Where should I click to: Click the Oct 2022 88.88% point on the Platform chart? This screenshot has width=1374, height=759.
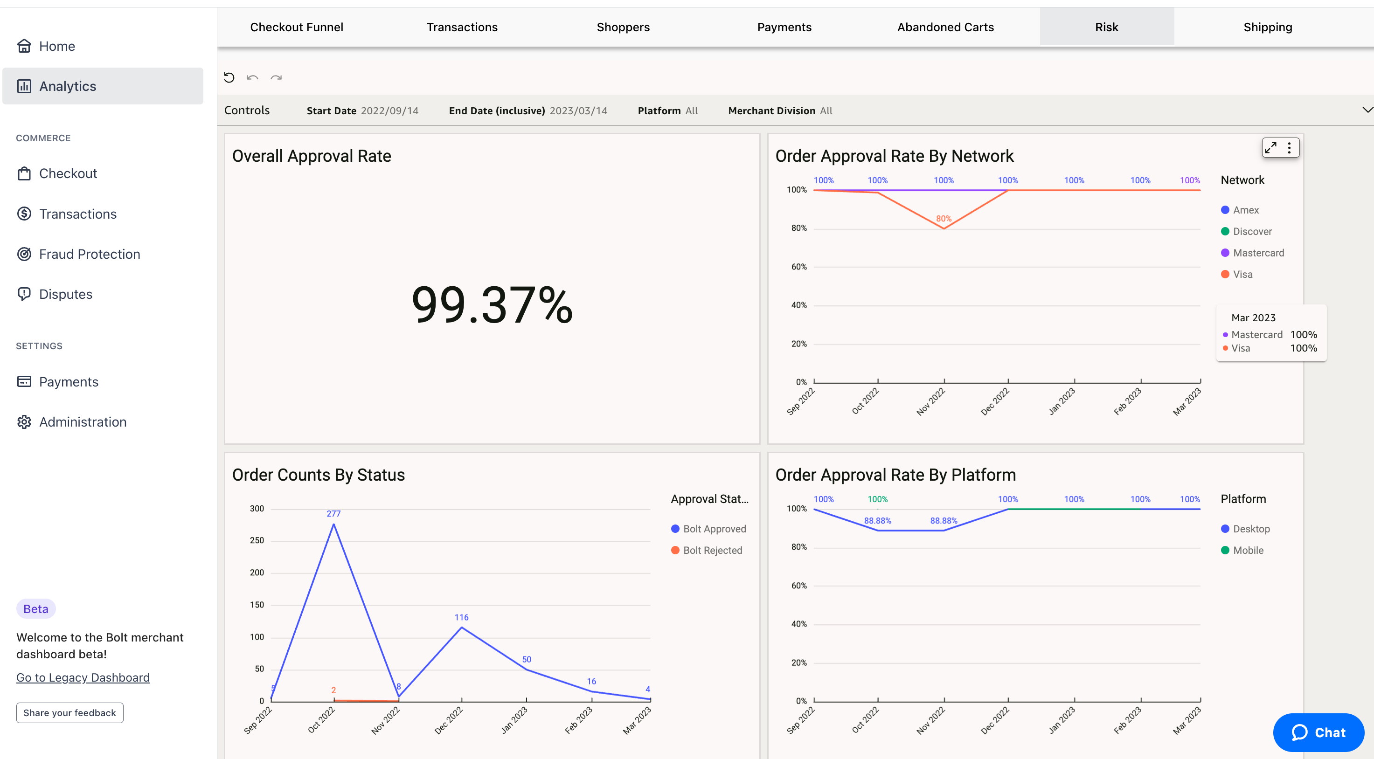[x=878, y=531]
